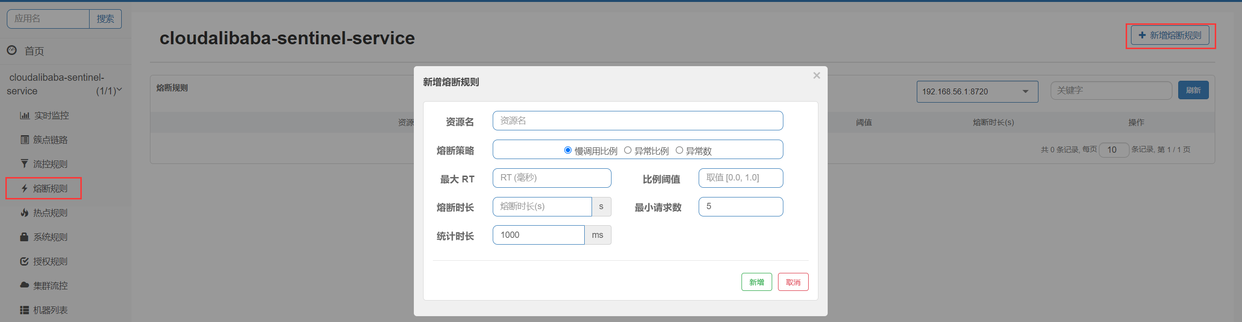Open 授权规则 menu item
The width and height of the screenshot is (1242, 322).
(50, 261)
